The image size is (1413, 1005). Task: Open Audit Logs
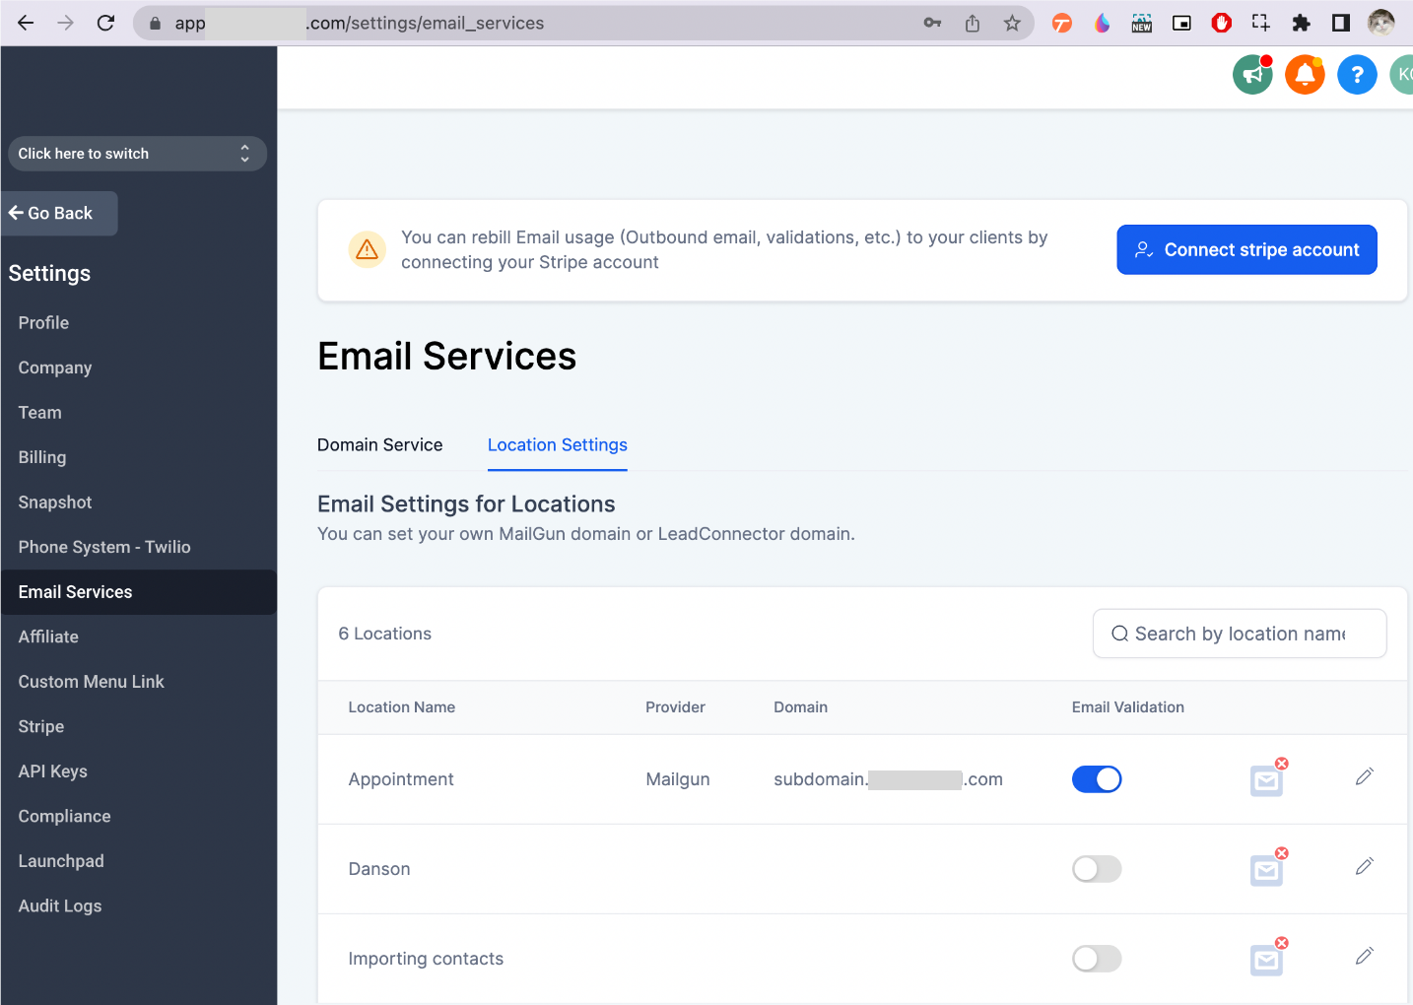click(x=60, y=905)
